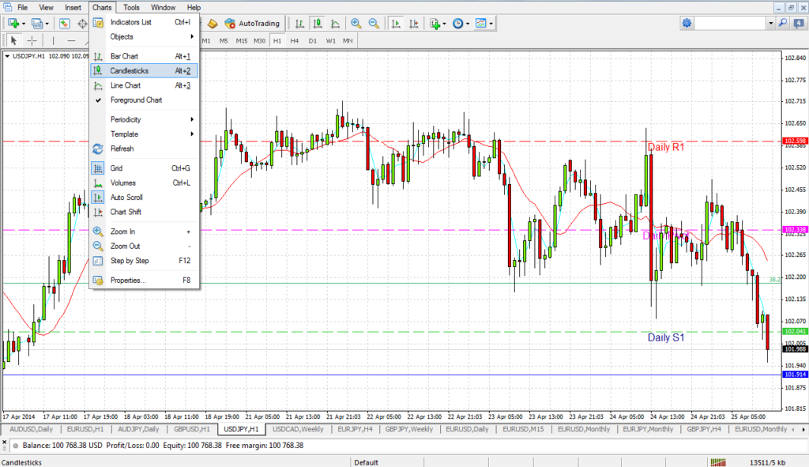809x467 pixels.
Task: Toggle the chart shift icon in the toolbar
Action: point(414,23)
